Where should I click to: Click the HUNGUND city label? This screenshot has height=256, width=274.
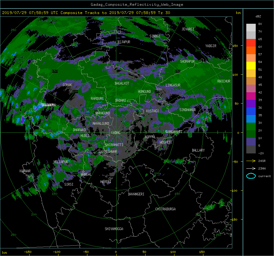click(x=144, y=92)
